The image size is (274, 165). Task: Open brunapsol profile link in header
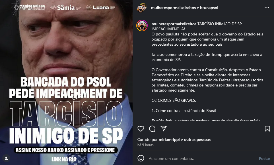209,8
